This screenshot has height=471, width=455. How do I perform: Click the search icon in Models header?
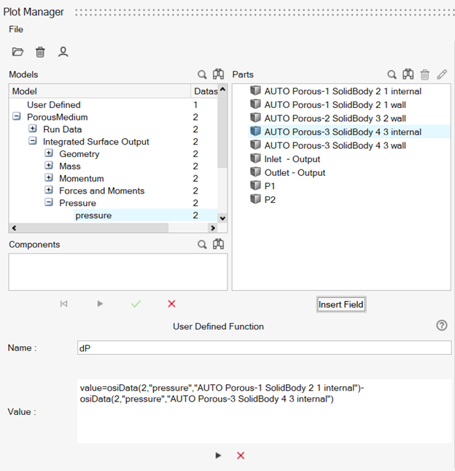point(202,74)
